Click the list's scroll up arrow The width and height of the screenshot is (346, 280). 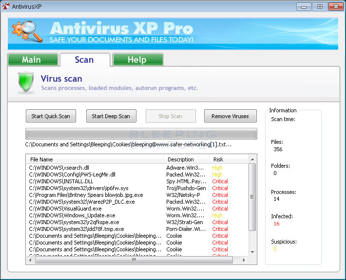coord(252,159)
